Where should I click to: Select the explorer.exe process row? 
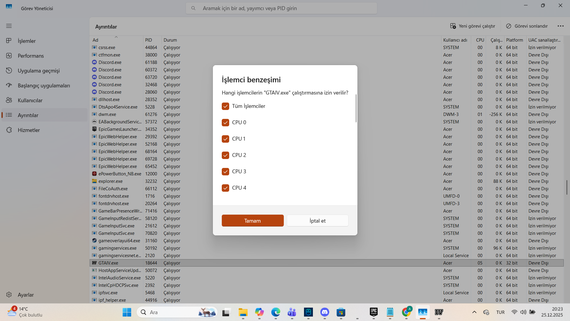(327, 181)
